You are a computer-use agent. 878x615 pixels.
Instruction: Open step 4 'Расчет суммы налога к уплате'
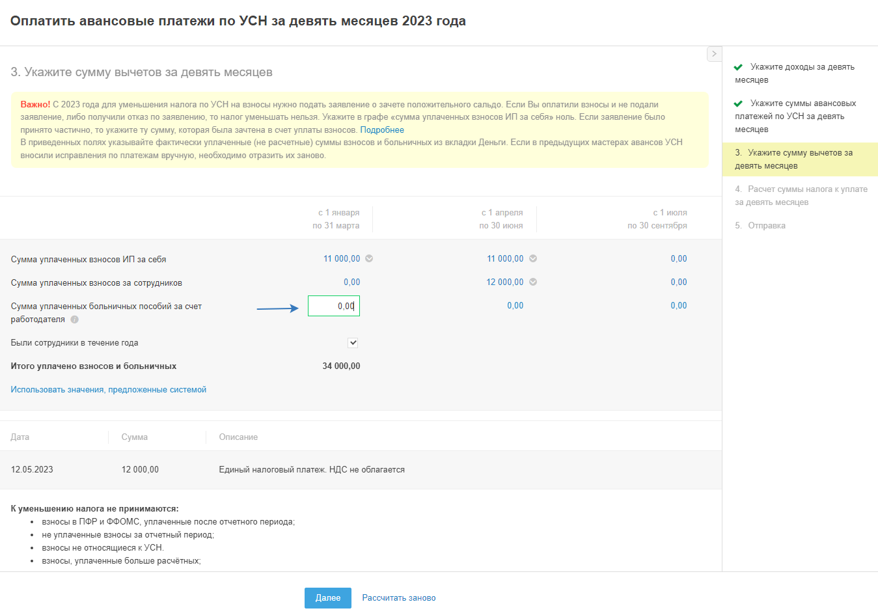800,196
